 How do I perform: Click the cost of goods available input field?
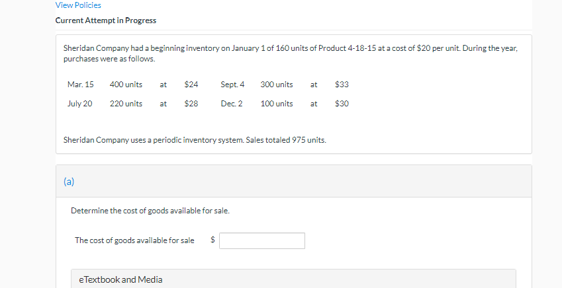262,240
